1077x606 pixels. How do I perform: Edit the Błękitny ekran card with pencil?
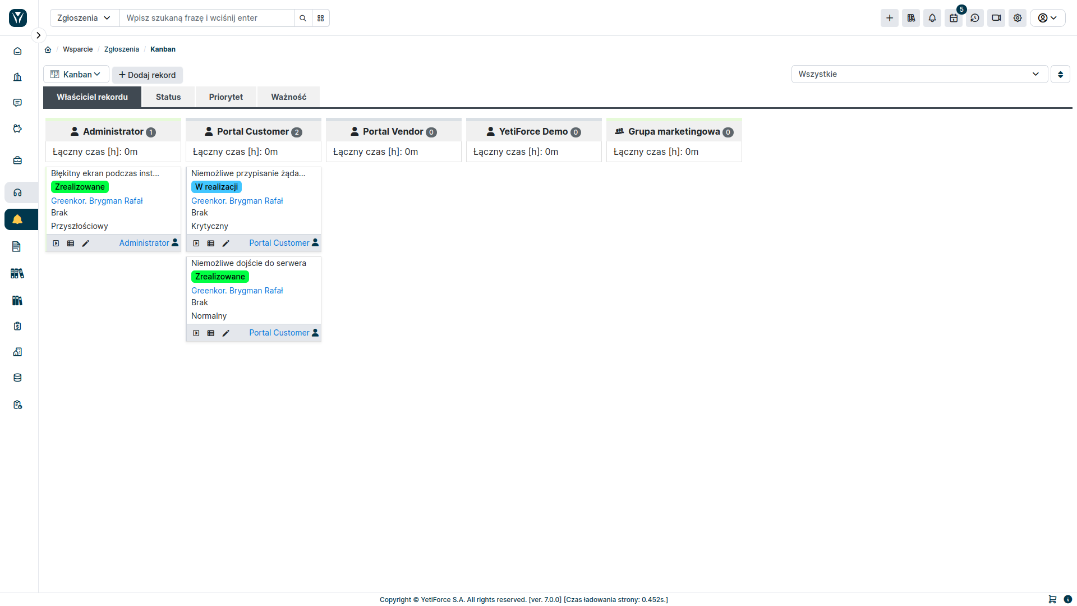coord(86,244)
